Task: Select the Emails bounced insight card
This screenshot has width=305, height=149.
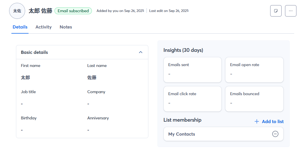Action: [x=254, y=99]
